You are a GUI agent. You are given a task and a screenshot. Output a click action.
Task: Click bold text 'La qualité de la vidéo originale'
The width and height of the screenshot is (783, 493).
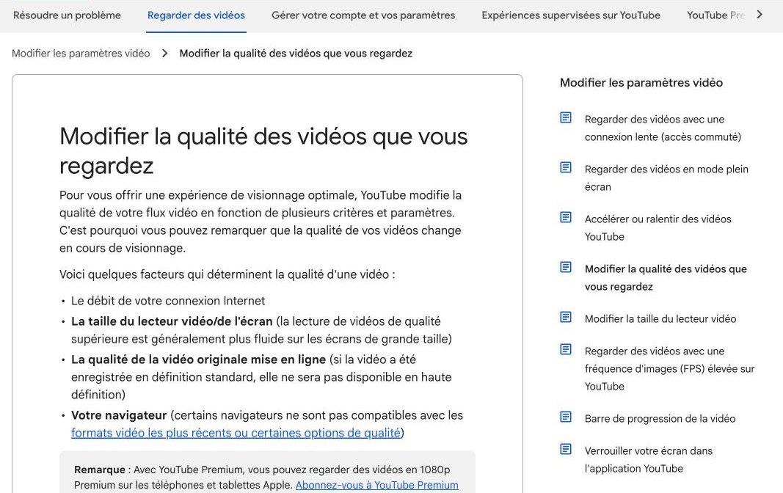pyautogui.click(x=198, y=359)
